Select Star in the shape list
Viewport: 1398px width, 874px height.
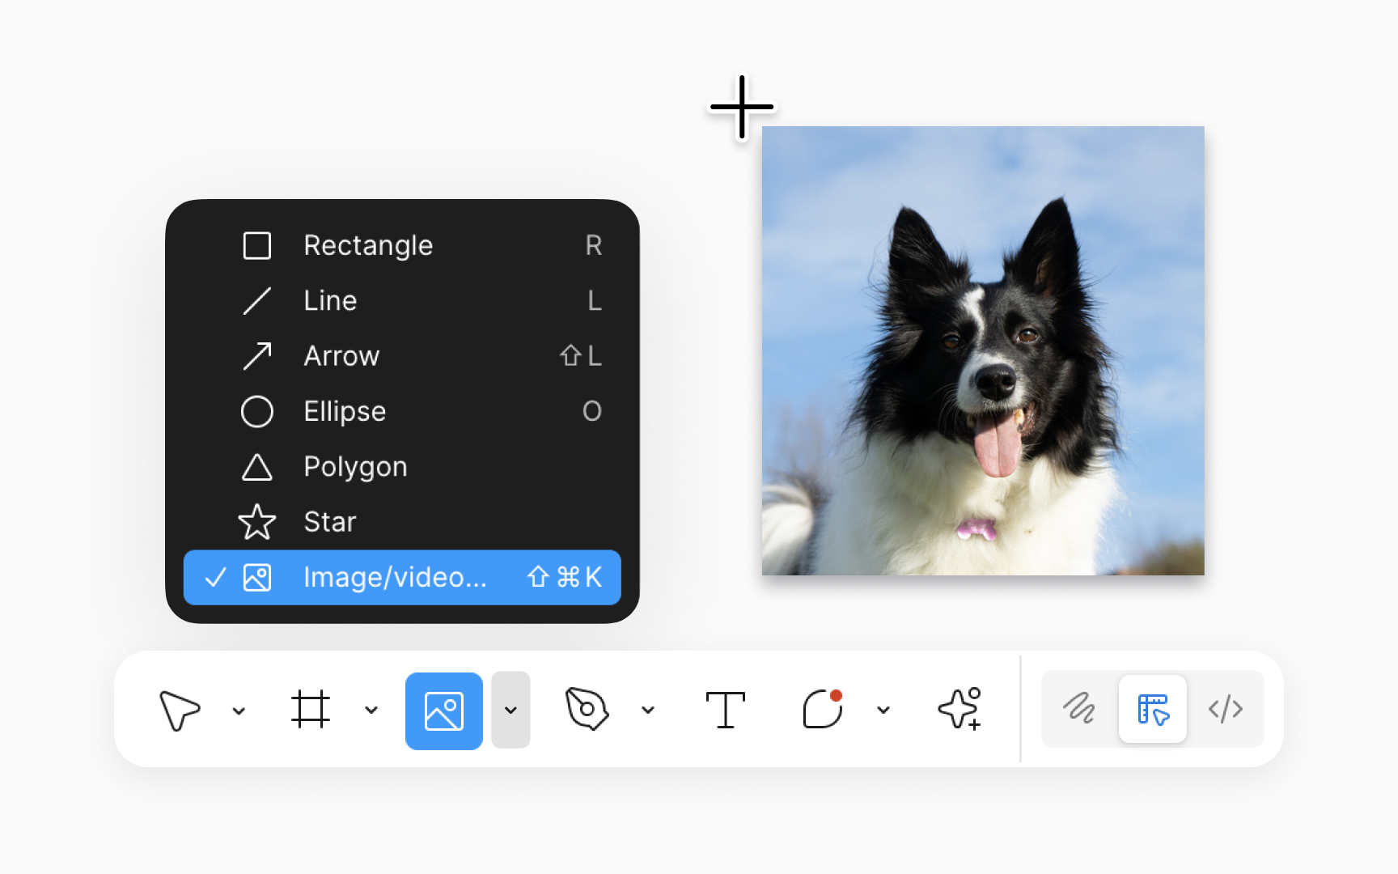click(x=329, y=522)
